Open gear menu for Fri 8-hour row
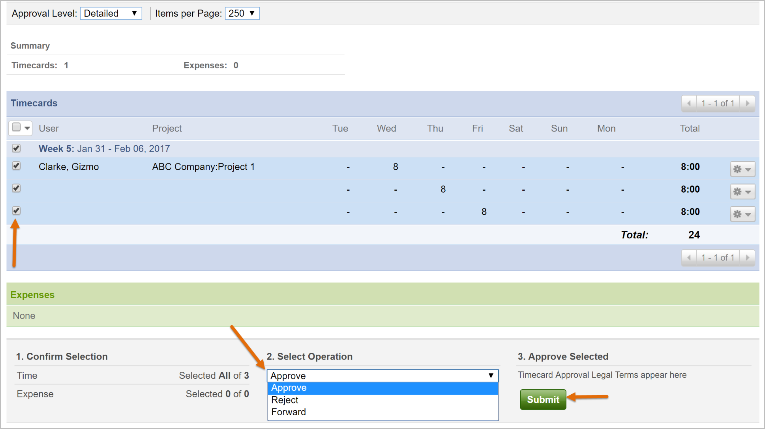The image size is (765, 429). click(742, 214)
